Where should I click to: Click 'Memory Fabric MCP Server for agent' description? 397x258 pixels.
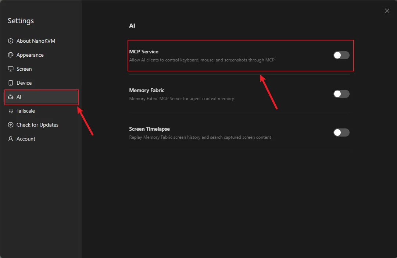pos(182,99)
